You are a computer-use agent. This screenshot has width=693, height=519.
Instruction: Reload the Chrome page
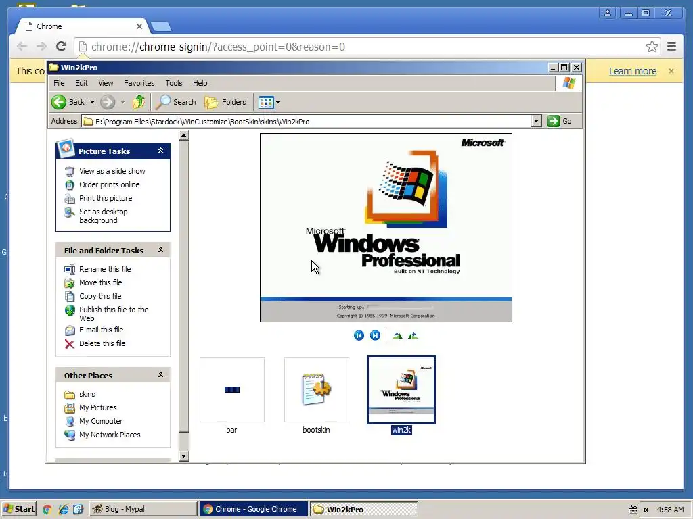(x=61, y=47)
